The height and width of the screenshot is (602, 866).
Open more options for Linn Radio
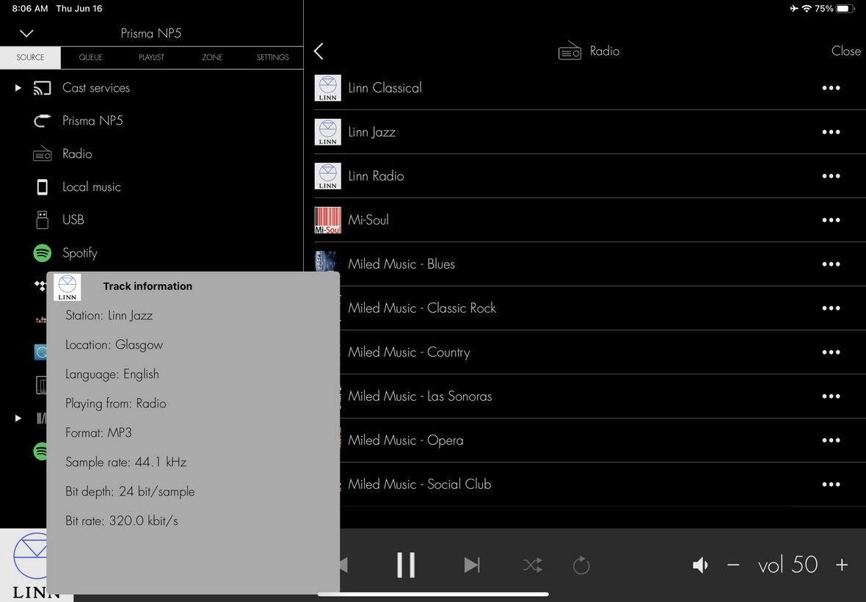(831, 175)
